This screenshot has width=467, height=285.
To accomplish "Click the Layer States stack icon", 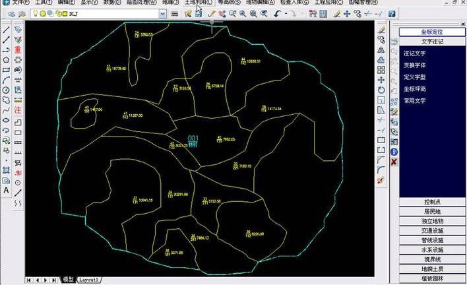I will tap(22, 14).
